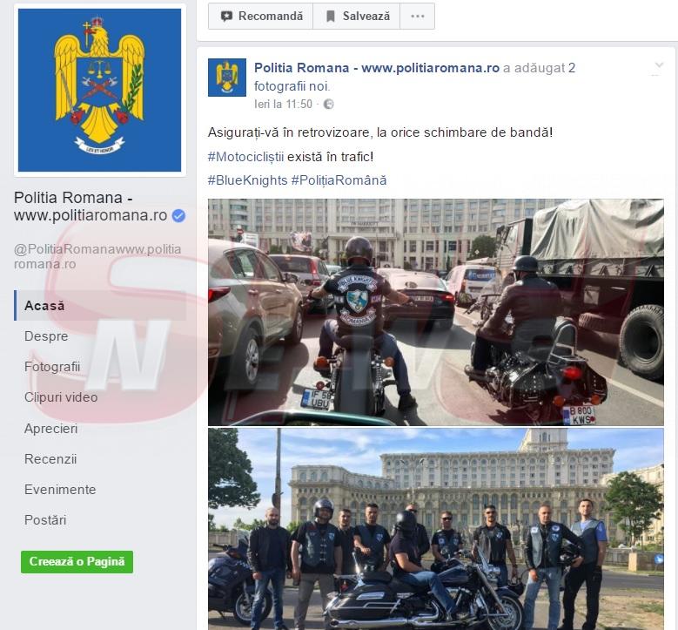Open the post's small police emblem avatar
The image size is (678, 630).
coord(227,77)
